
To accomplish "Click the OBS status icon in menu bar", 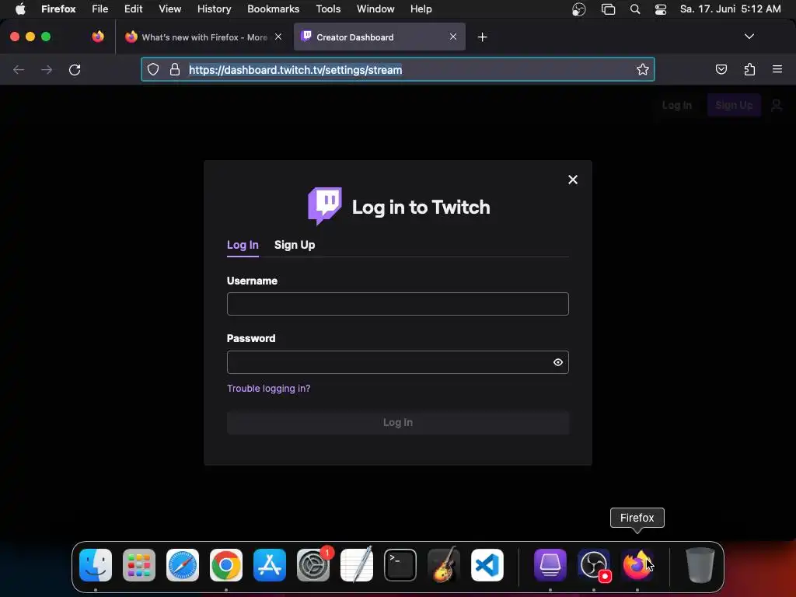I will (578, 9).
